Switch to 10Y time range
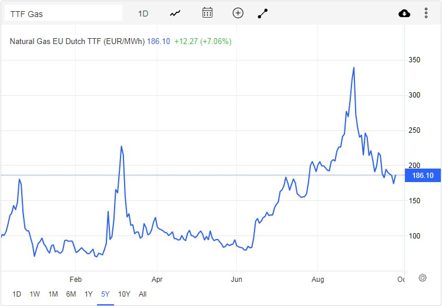This screenshot has width=442, height=306. [124, 294]
